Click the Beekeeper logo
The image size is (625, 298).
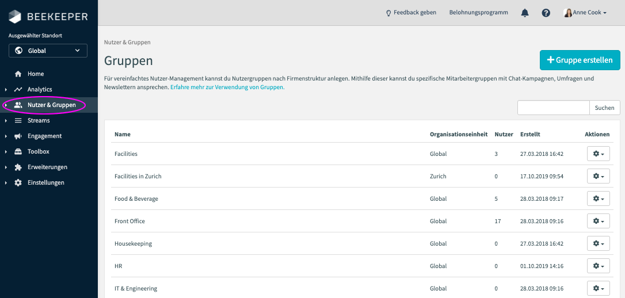[x=48, y=16]
